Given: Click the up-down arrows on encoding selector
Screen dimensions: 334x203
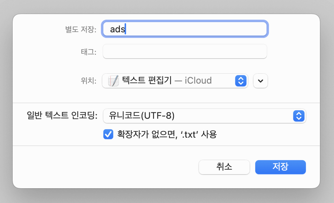Looking at the screenshot, I should (298, 116).
